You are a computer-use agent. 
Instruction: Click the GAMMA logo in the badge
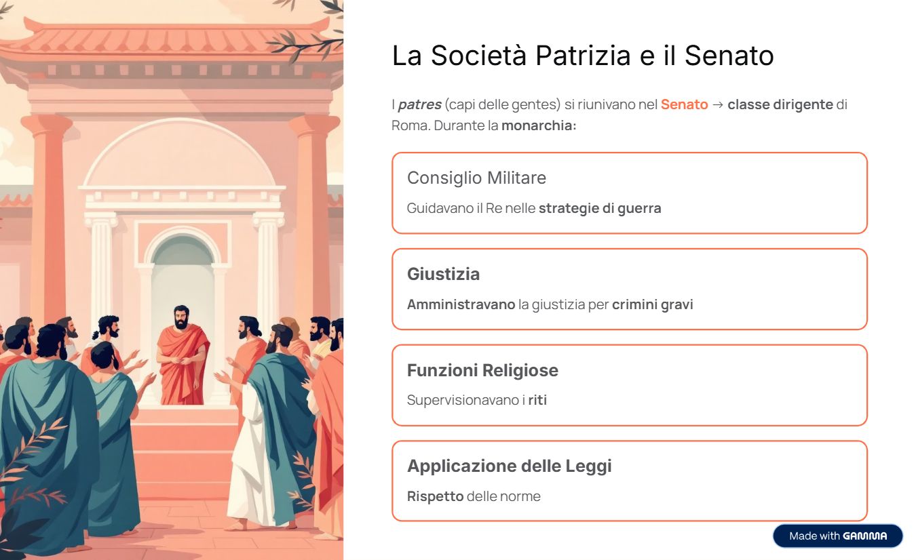point(864,536)
